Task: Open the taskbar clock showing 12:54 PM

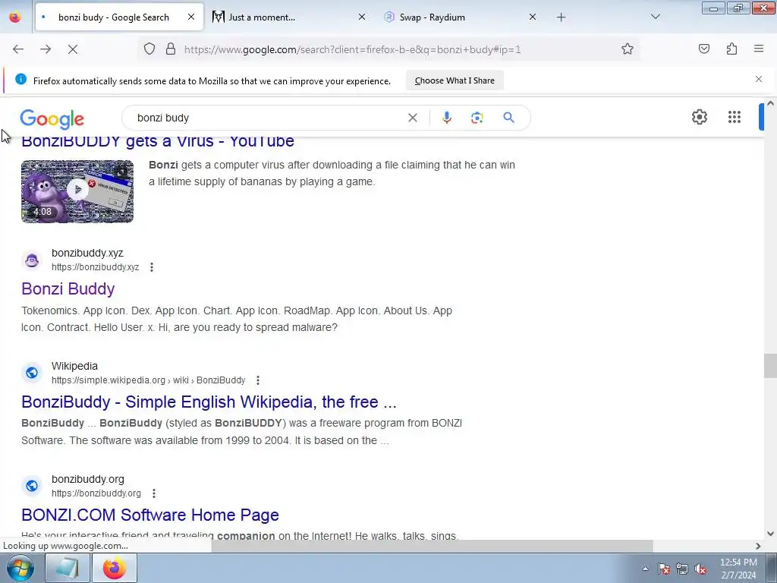Action: point(738,569)
